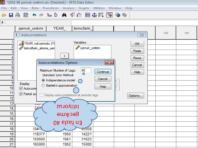The width and height of the screenshot is (198, 148).
Task: Click the pamuk_uretimi column header
Action: pos(31,29)
